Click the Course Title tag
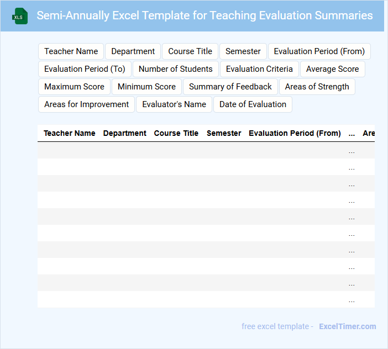The image size is (388, 349). [190, 51]
